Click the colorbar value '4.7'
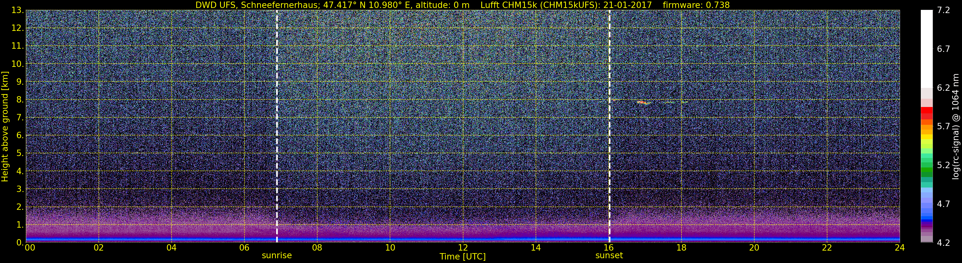962x263 pixels. click(x=943, y=204)
